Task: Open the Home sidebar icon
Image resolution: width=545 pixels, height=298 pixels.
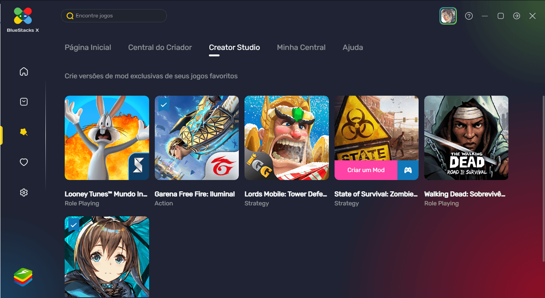Action: 24,71
